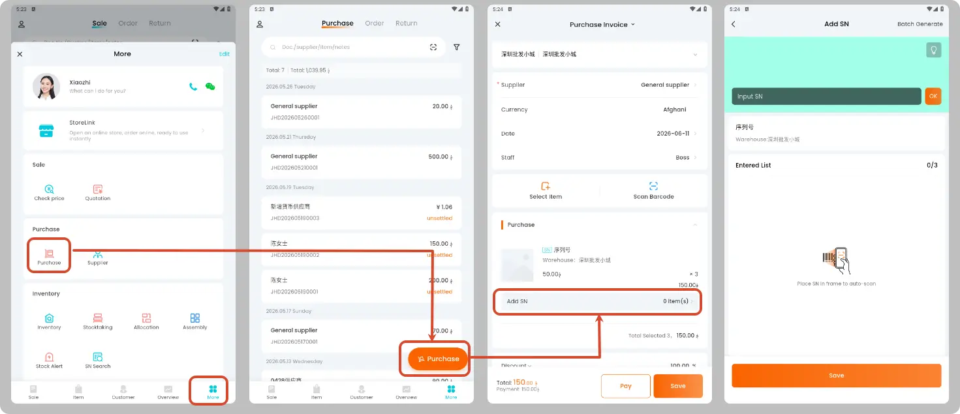The height and width of the screenshot is (414, 960).
Task: Tap Edit in the More panel
Action: (224, 54)
